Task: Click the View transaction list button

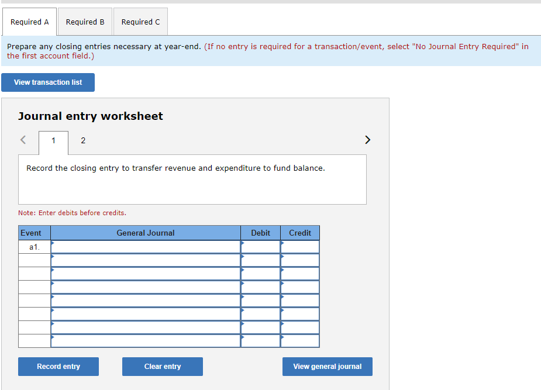Action: [x=47, y=82]
